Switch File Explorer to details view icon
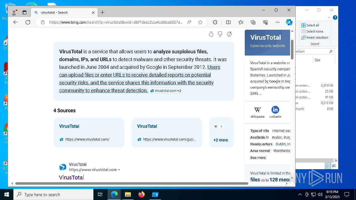 [328, 166]
